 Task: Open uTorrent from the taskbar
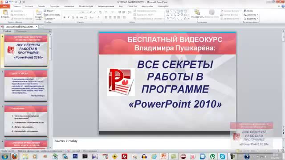click(213, 156)
